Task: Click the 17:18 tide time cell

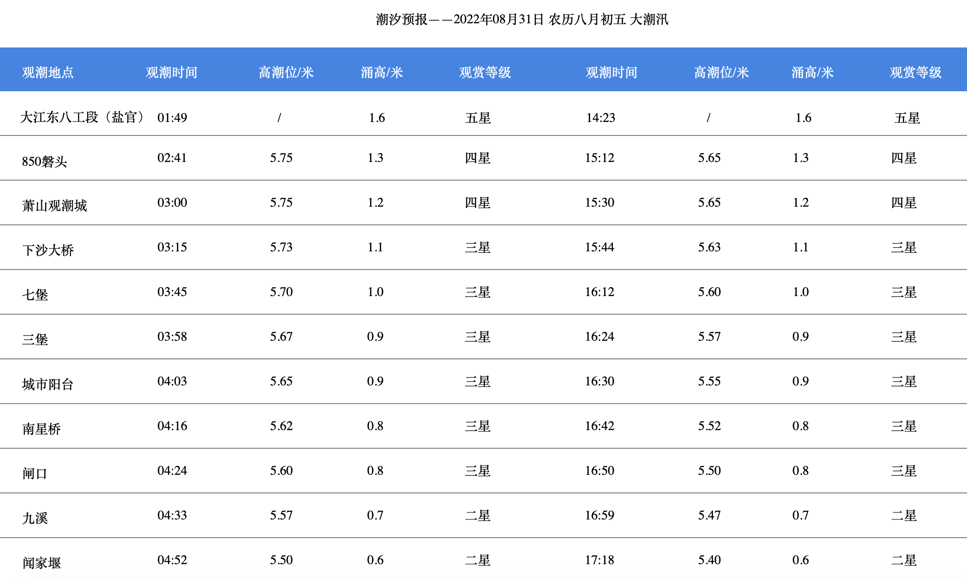Action: 599,560
